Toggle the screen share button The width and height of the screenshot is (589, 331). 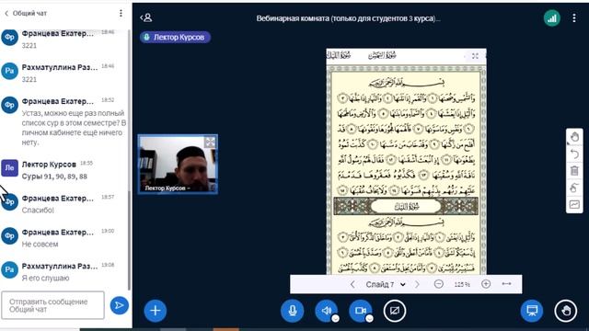[395, 311]
